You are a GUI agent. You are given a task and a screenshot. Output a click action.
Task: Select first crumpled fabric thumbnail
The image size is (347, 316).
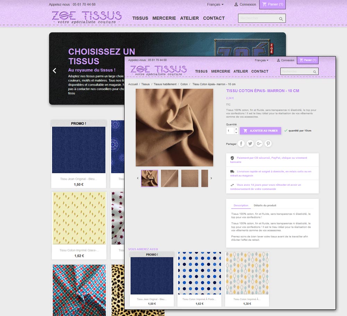click(x=150, y=178)
